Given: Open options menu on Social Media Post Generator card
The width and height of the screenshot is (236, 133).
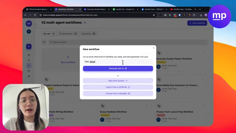Looking at the screenshot, I should [203, 79].
